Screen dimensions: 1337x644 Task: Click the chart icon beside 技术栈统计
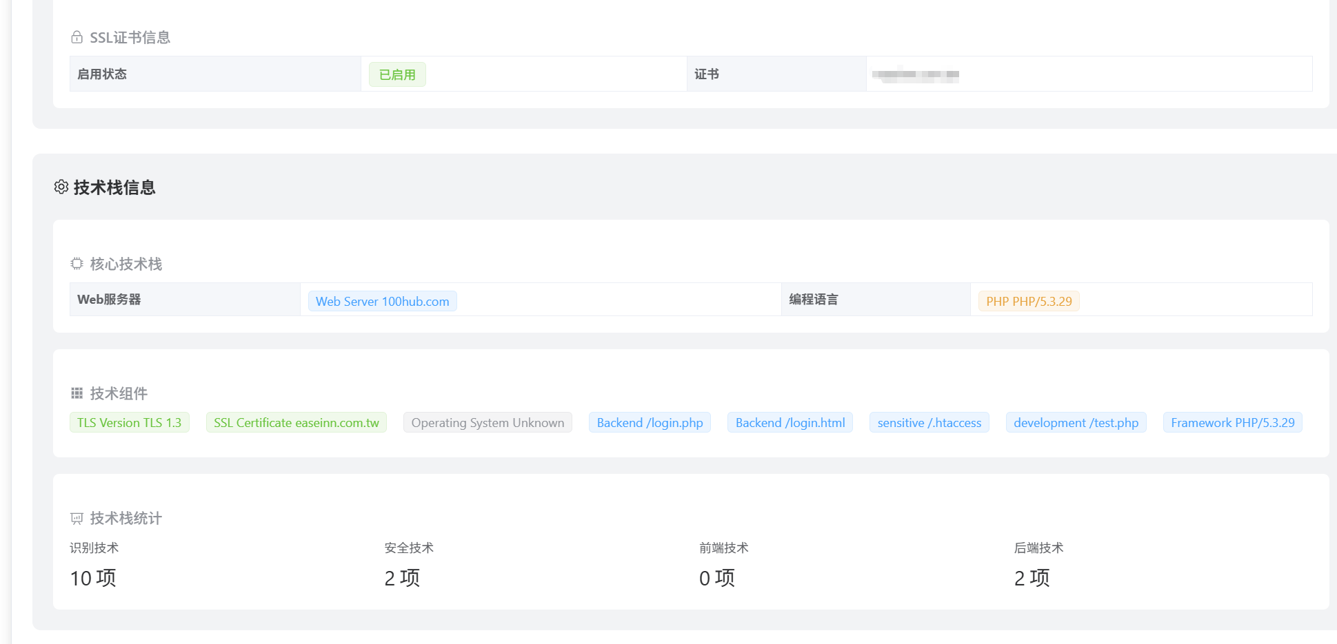(77, 519)
